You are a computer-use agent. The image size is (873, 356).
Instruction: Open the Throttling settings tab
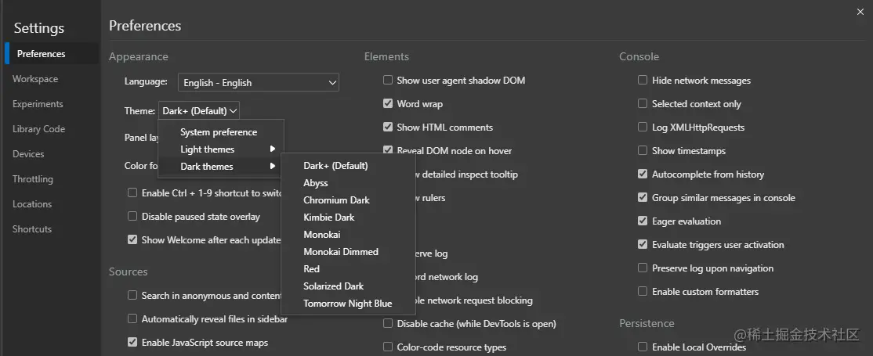pos(33,179)
